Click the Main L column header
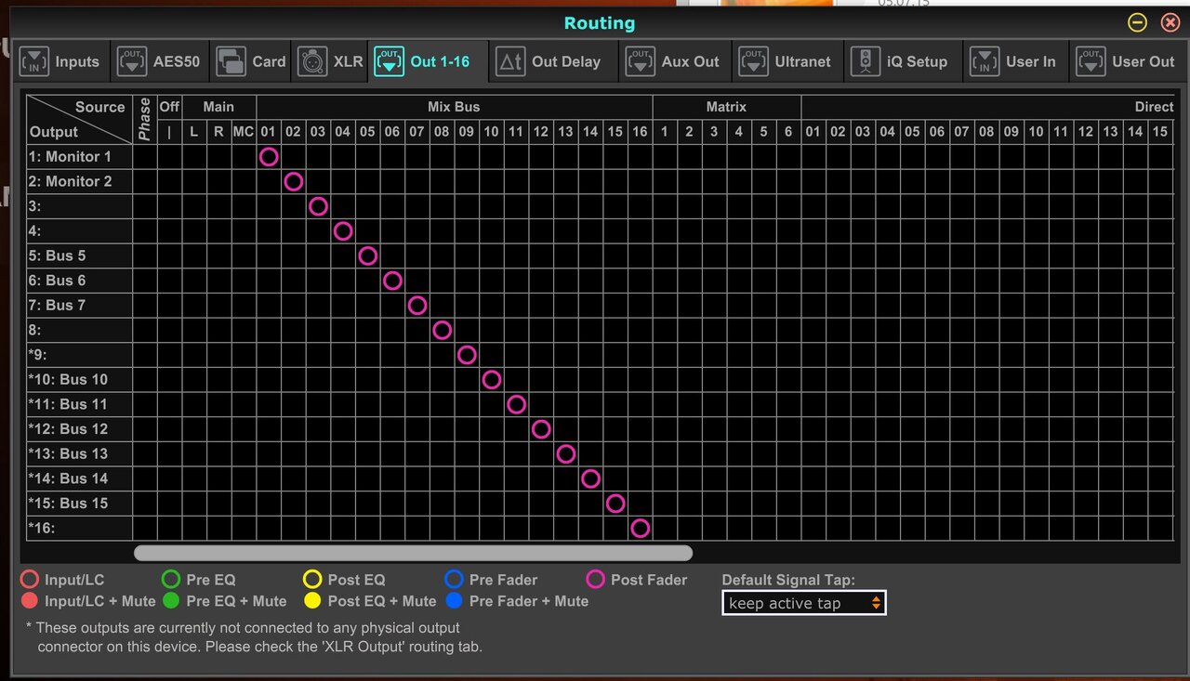This screenshot has width=1190, height=681. 194,132
